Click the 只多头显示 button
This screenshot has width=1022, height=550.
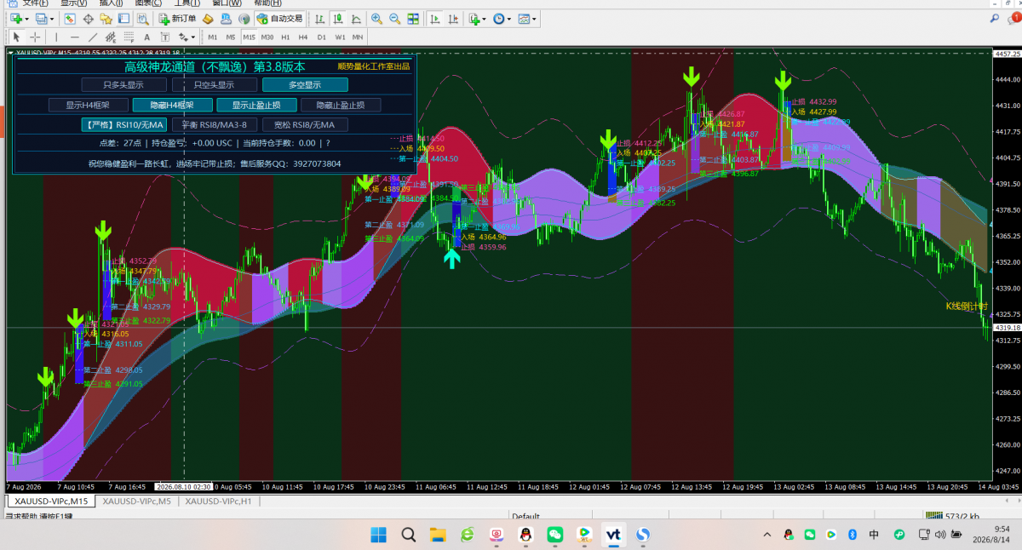pos(123,84)
